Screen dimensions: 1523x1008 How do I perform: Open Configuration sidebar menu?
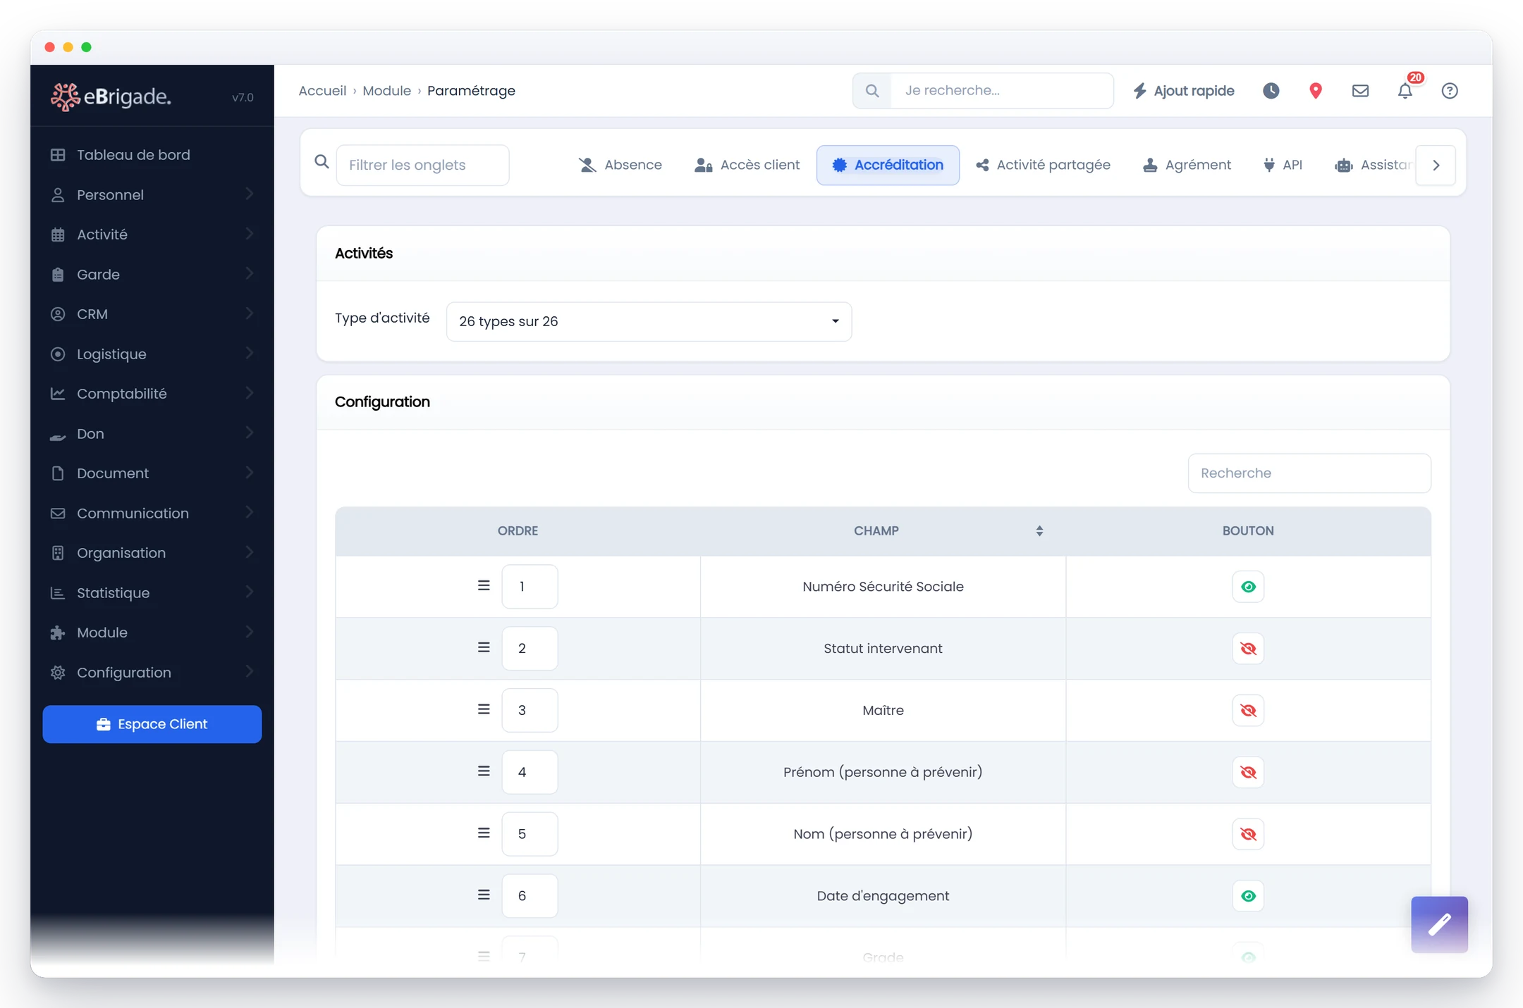click(152, 673)
